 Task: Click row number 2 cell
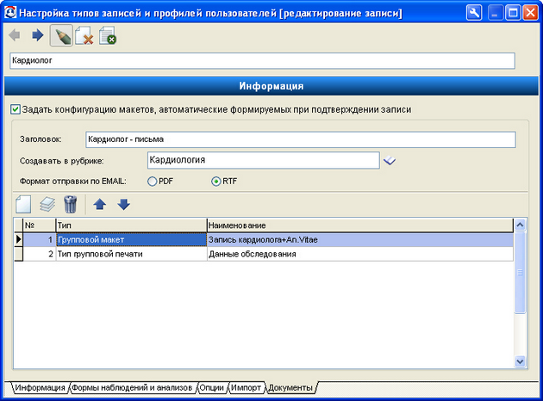tap(39, 254)
